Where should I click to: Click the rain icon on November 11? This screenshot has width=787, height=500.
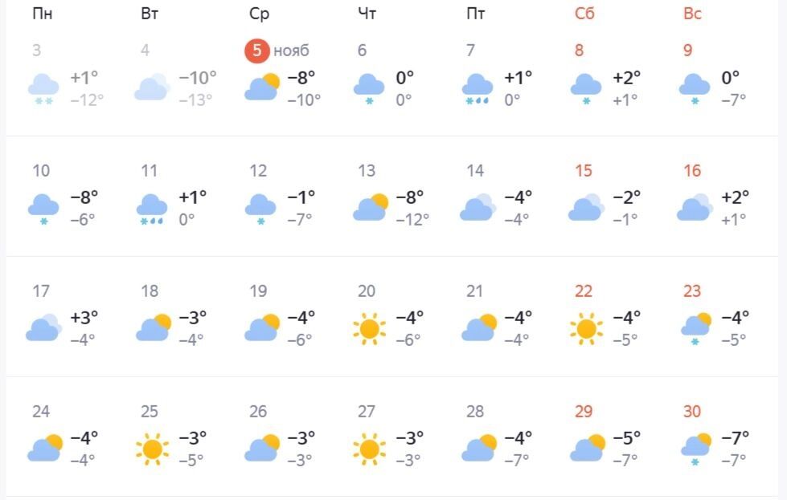152,204
